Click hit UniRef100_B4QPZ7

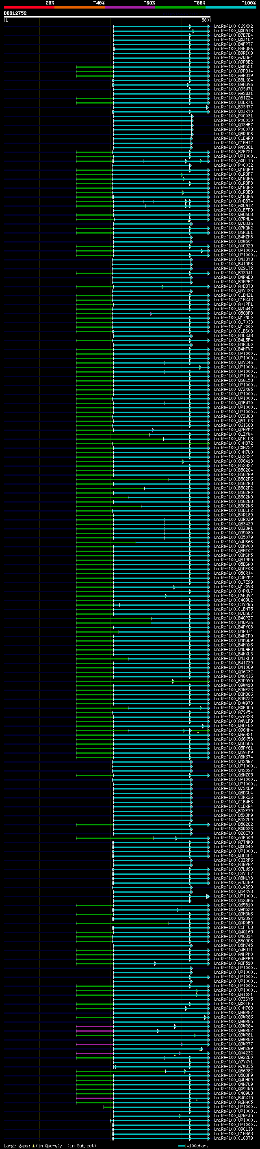(x=233, y=618)
